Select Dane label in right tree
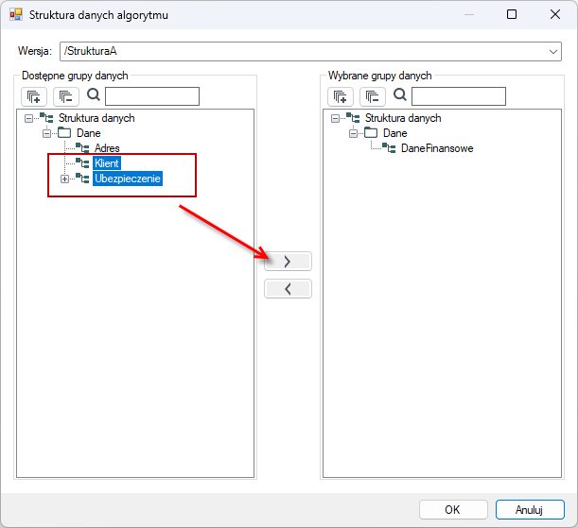The width and height of the screenshot is (578, 528). (x=394, y=133)
